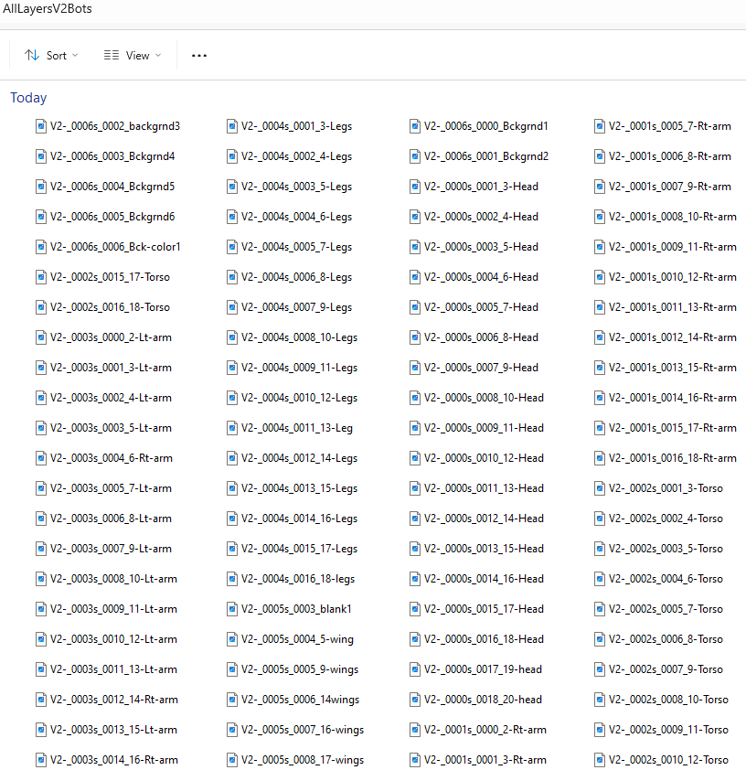The image size is (746, 770).
Task: Select file V2-_0006s_0005_Bckgrnd6
Action: 105,217
